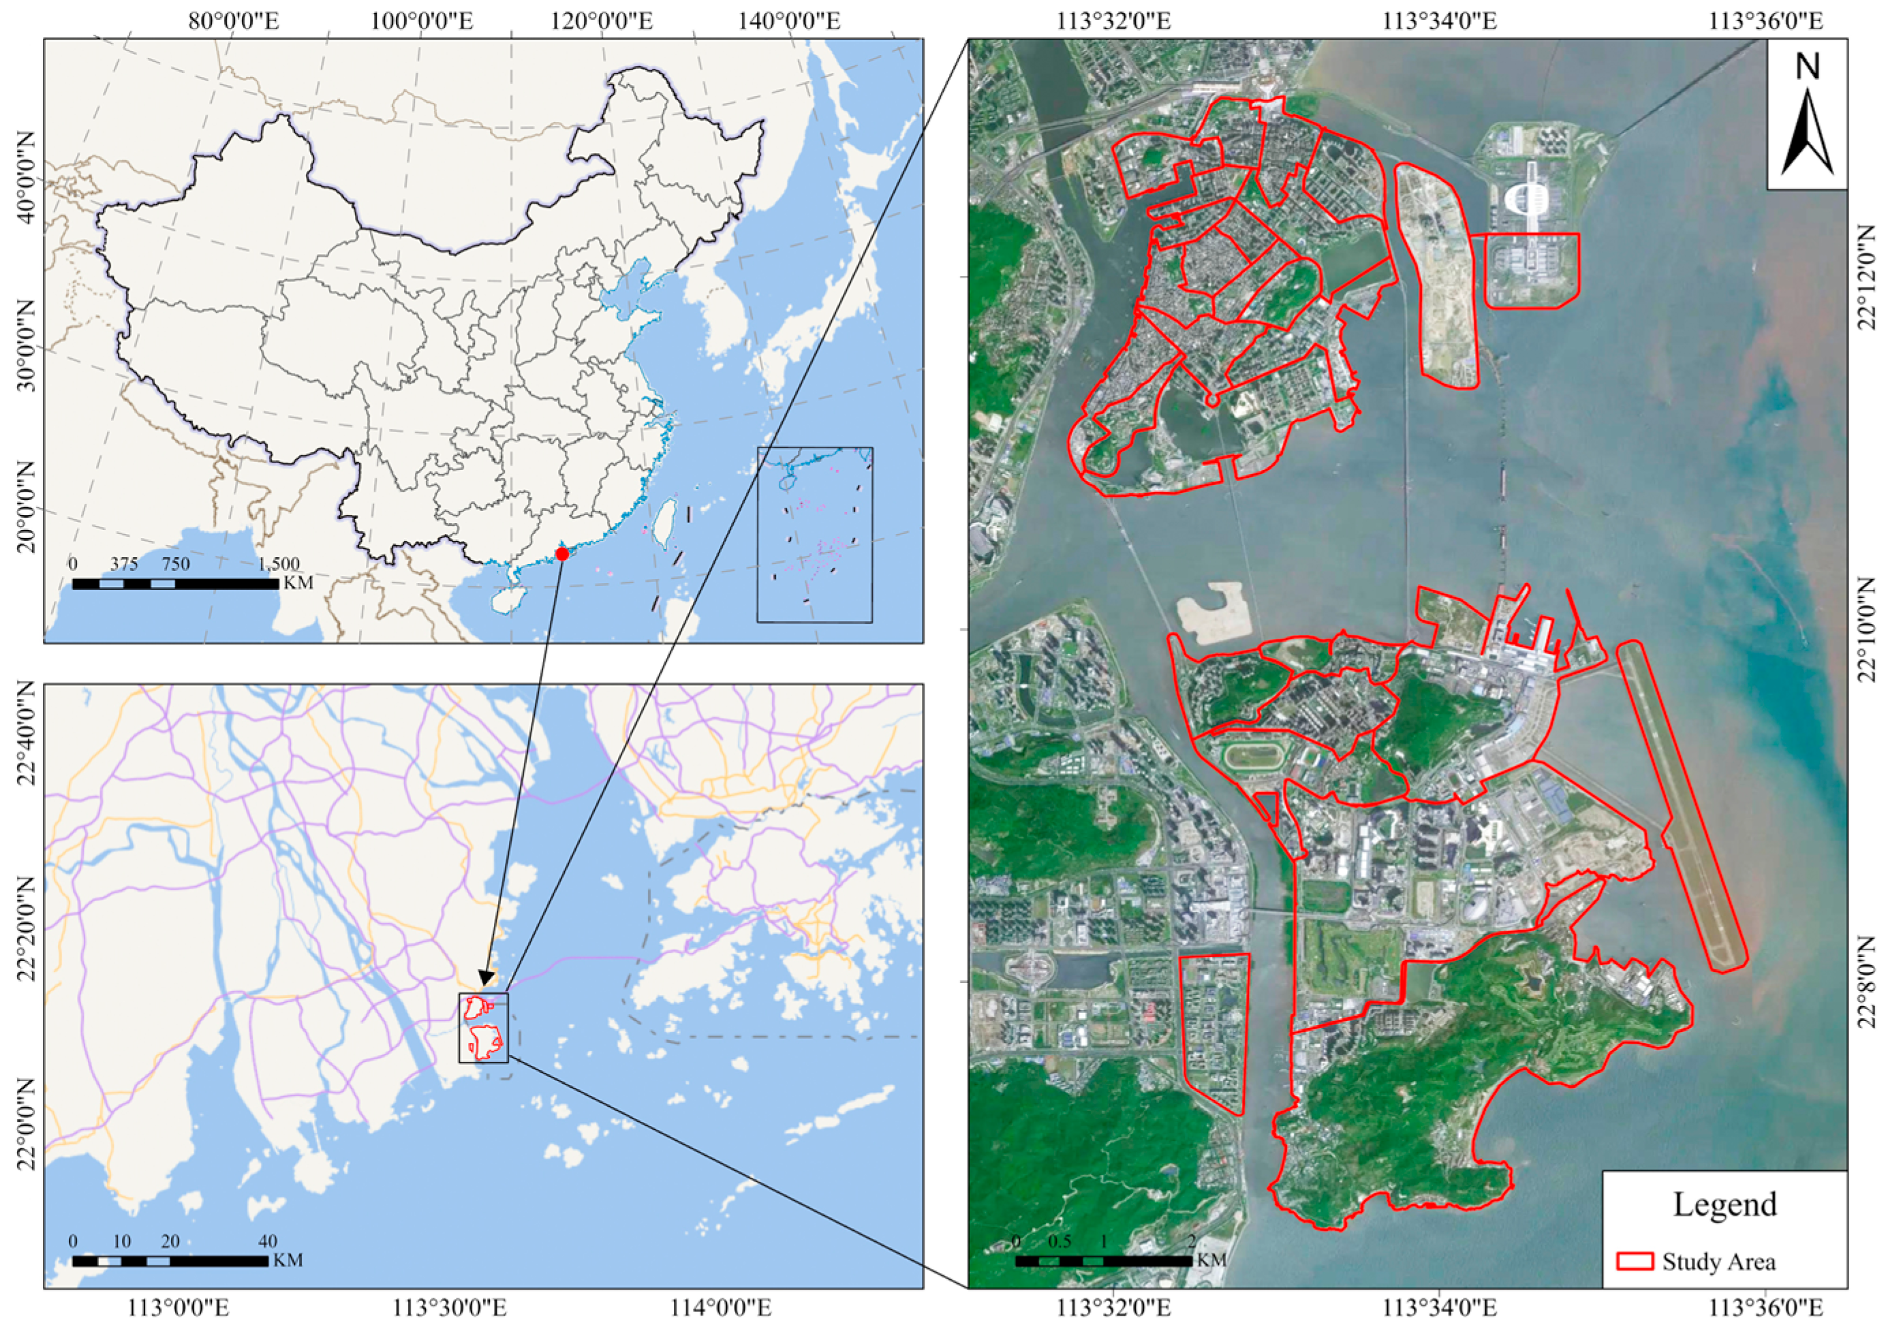1888x1331 pixels.
Task: Click the Legend title text
Action: pyautogui.click(x=1724, y=1204)
